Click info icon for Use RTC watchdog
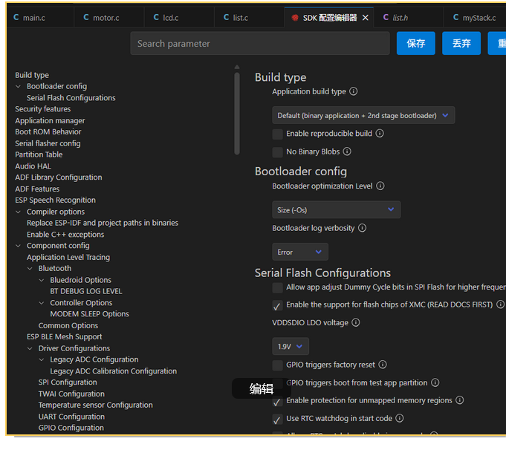This screenshot has width=506, height=450. coord(400,418)
